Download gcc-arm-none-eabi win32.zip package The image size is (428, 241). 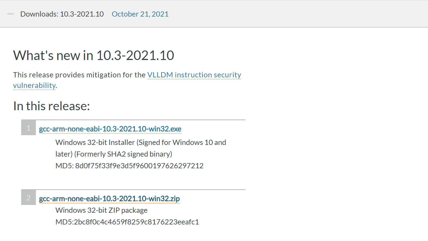109,199
